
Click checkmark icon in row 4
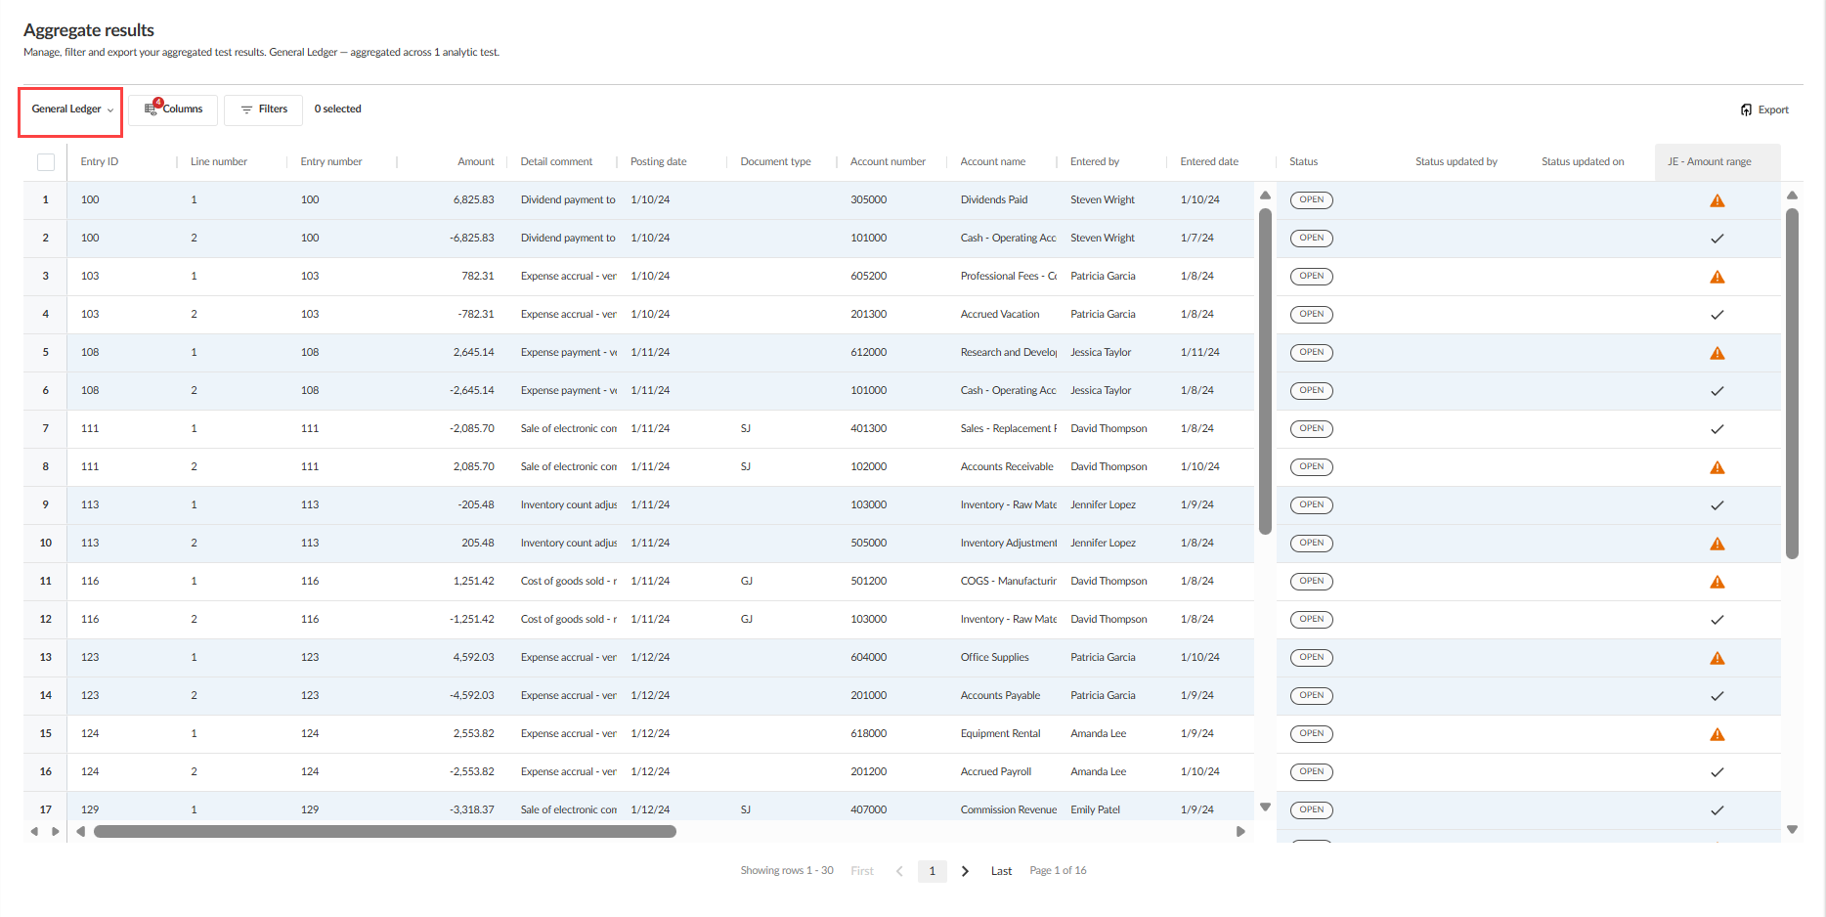[x=1717, y=315]
